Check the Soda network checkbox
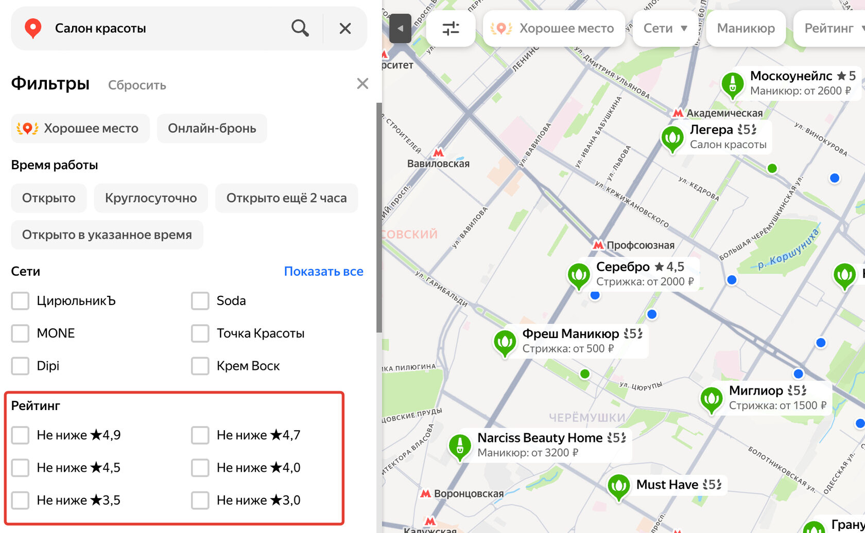The width and height of the screenshot is (865, 533). click(200, 301)
